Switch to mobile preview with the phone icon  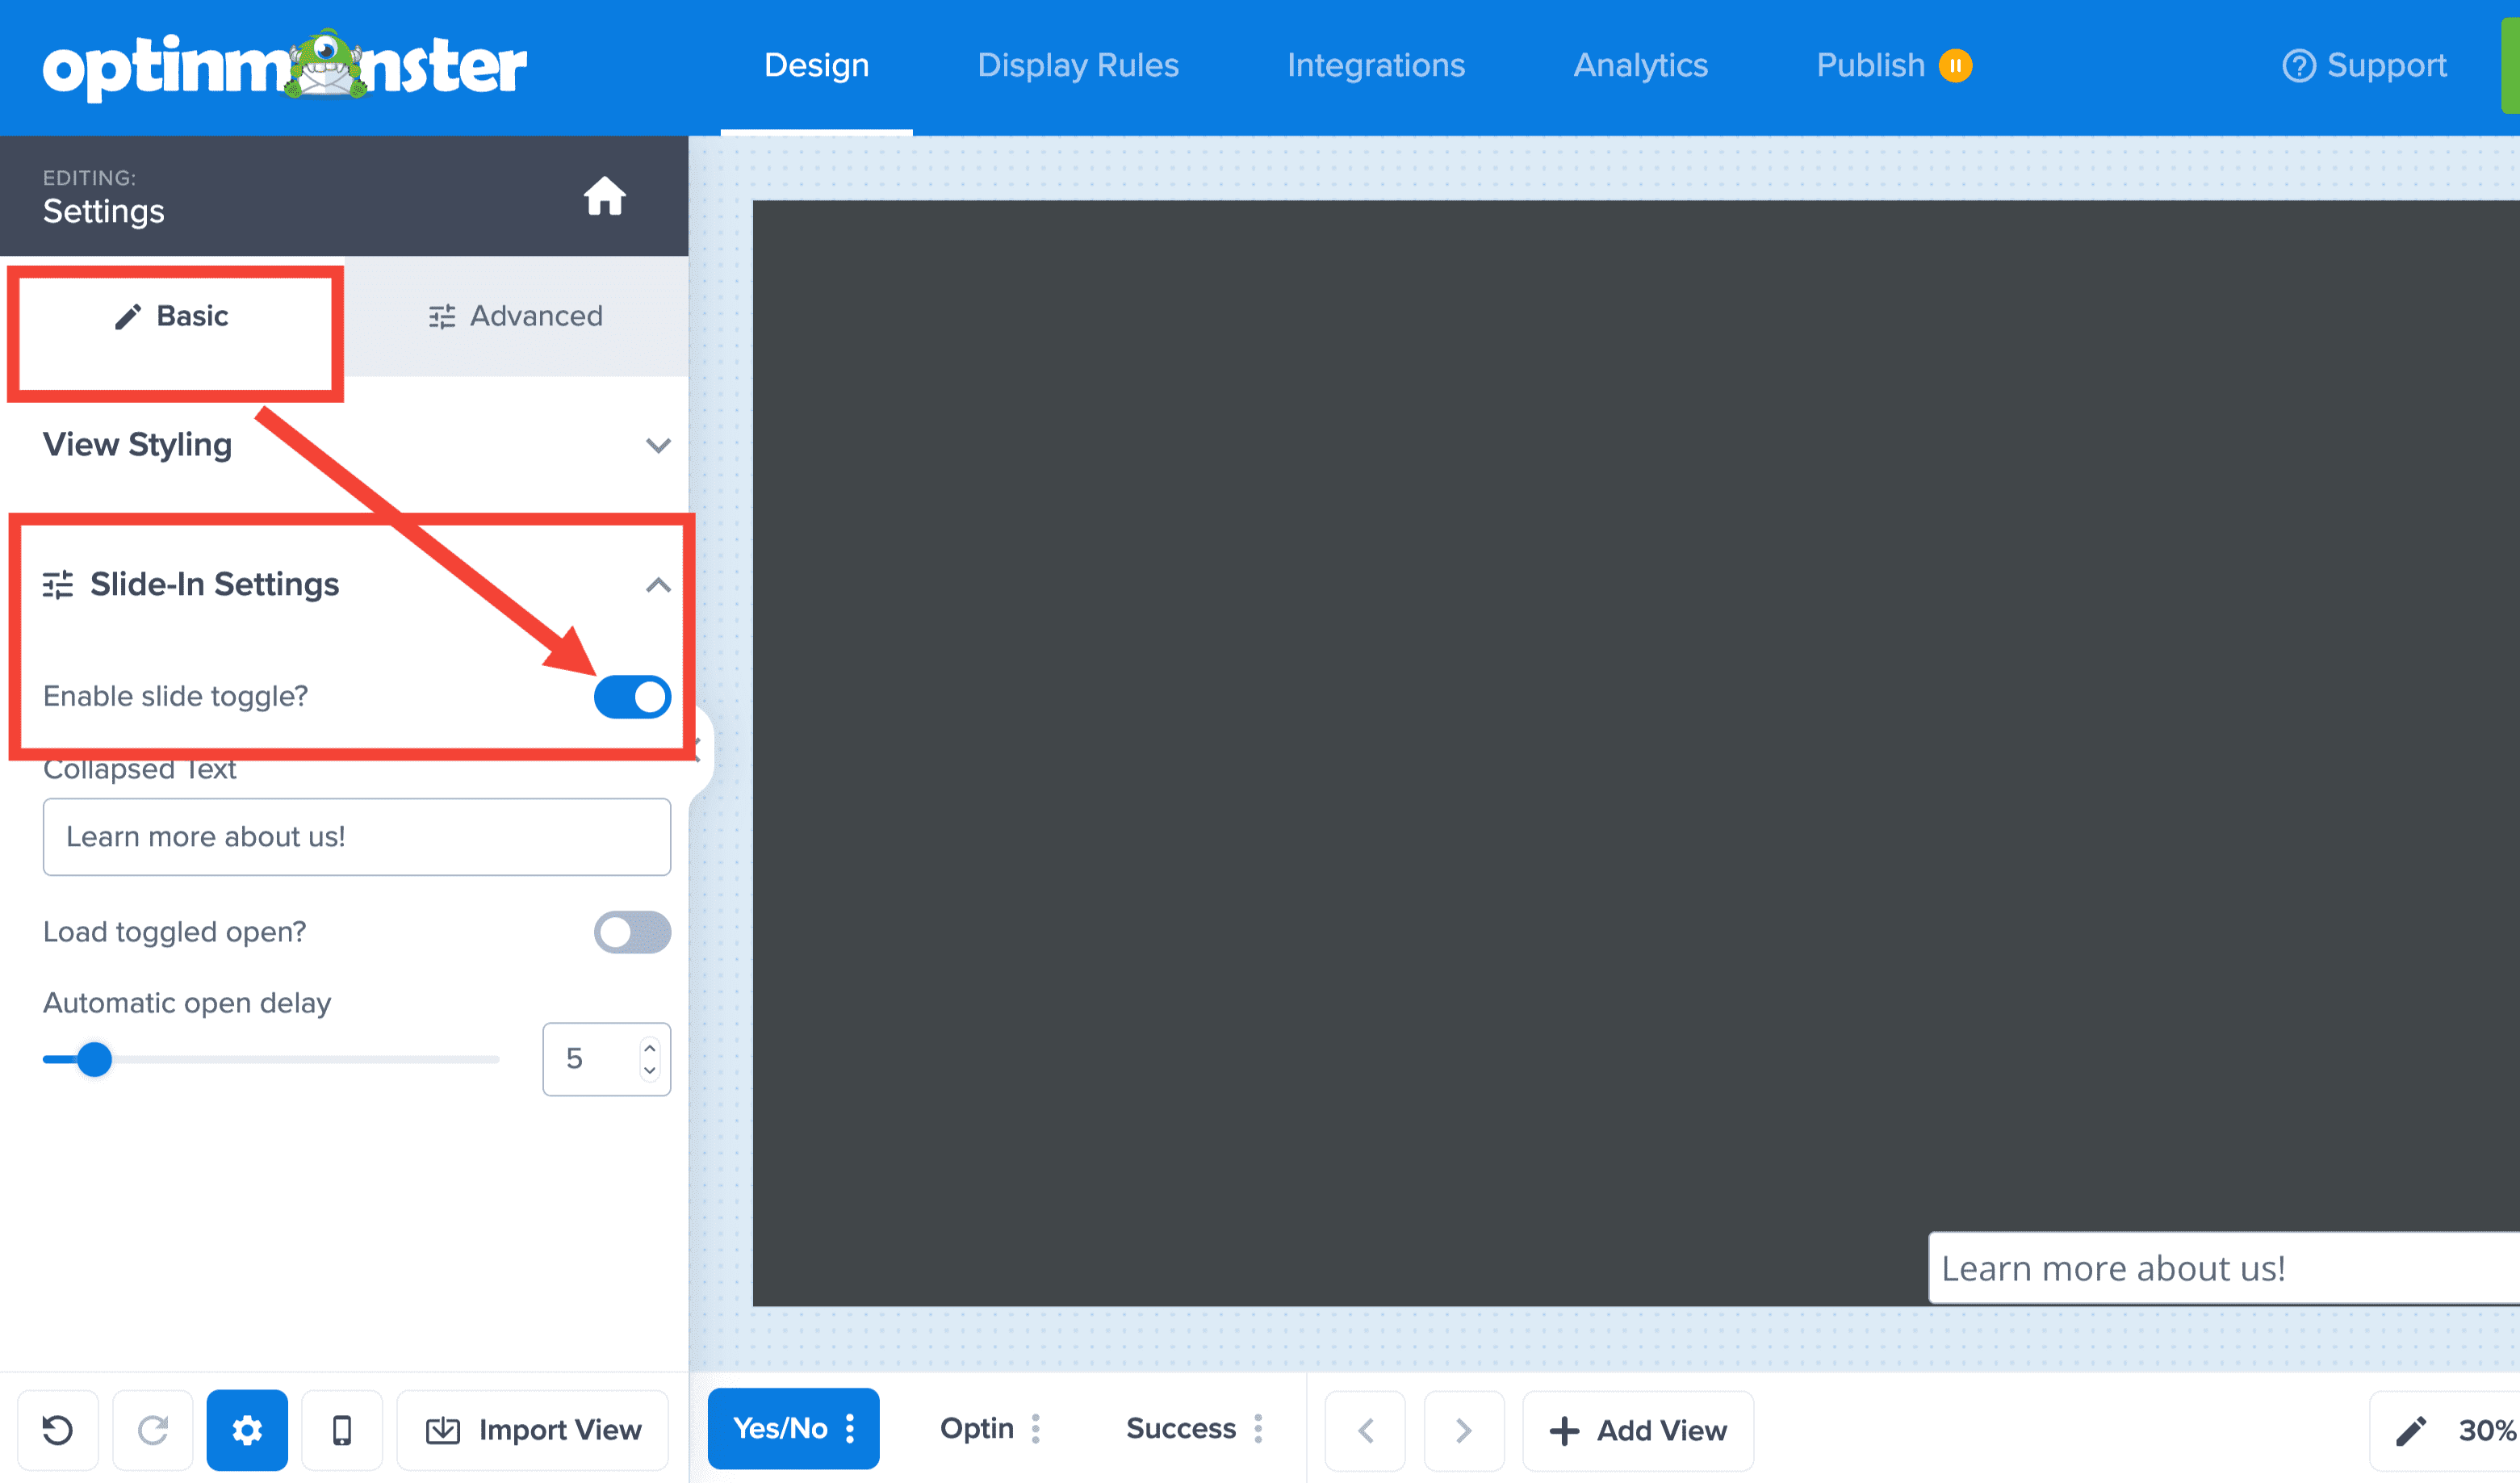(341, 1429)
